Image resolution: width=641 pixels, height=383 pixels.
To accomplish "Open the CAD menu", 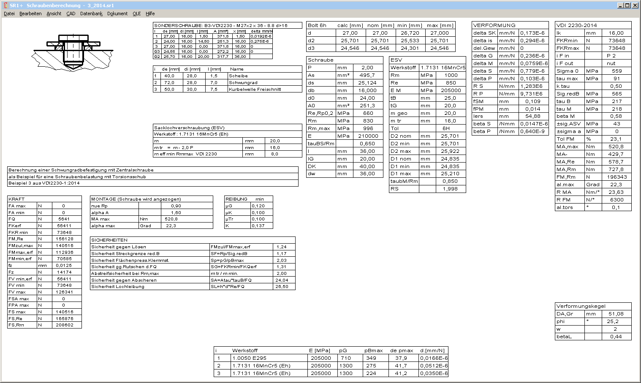I will click(x=71, y=14).
